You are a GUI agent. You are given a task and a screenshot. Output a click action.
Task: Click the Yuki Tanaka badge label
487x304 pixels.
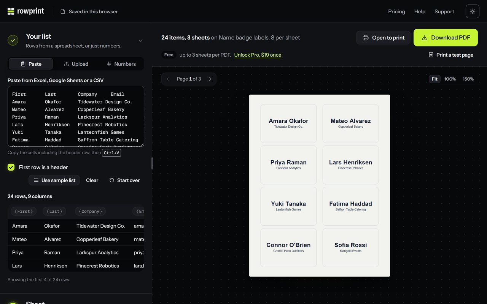(x=288, y=206)
